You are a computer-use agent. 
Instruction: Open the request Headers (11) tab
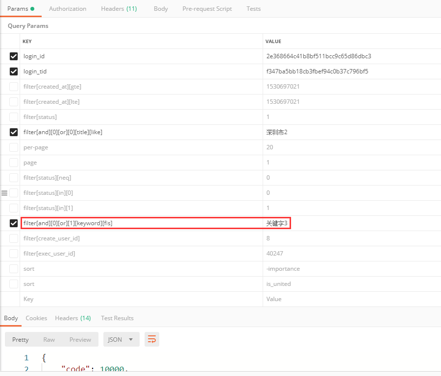(x=119, y=9)
